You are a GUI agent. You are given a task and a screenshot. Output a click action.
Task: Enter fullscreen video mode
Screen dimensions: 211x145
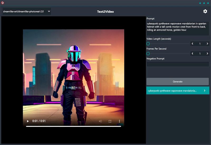click(110, 121)
